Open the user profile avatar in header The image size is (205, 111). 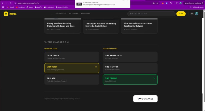tap(197, 14)
